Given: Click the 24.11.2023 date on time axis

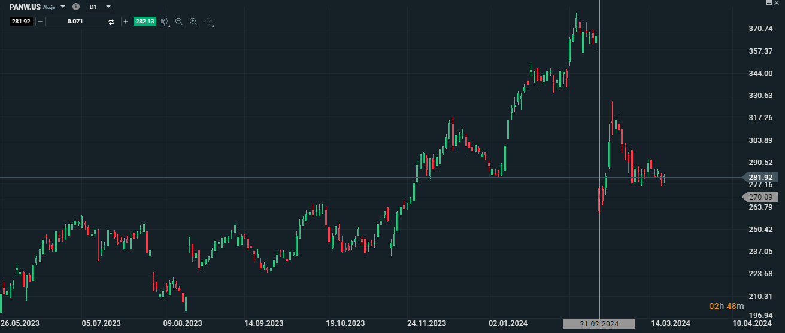Looking at the screenshot, I should coord(426,323).
